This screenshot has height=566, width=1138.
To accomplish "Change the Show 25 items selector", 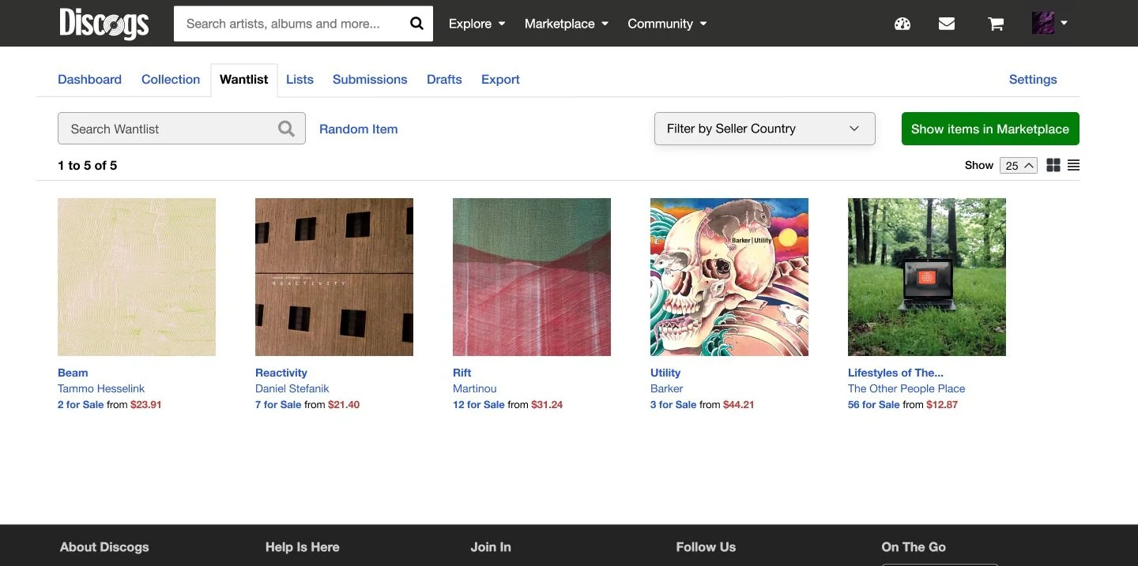I will [1019, 165].
